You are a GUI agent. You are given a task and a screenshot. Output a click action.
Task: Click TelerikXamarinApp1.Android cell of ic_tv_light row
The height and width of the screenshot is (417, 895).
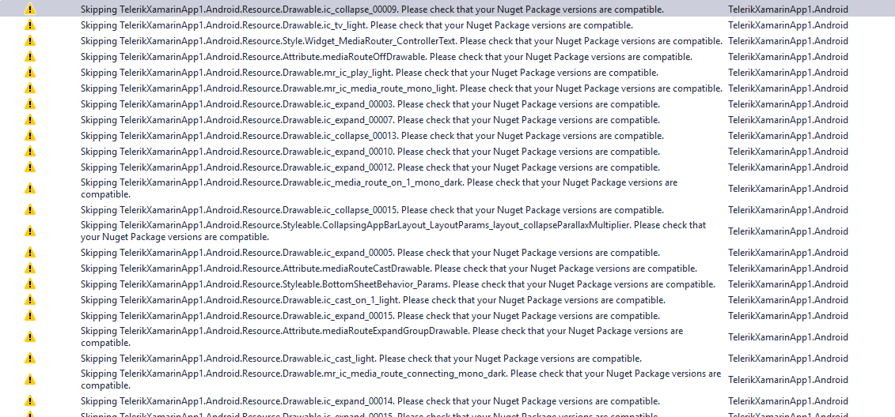(787, 25)
